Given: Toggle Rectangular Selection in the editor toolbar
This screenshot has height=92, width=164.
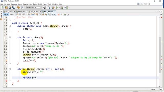Looking at the screenshot, I should (40, 15).
